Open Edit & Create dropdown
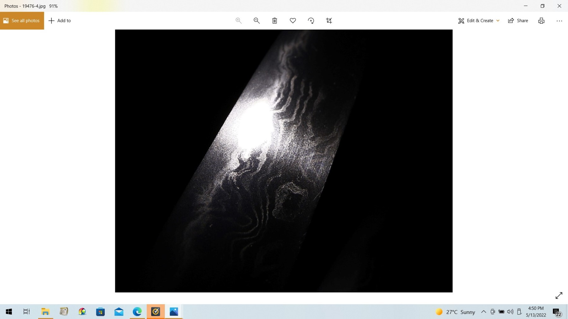 [x=479, y=20]
